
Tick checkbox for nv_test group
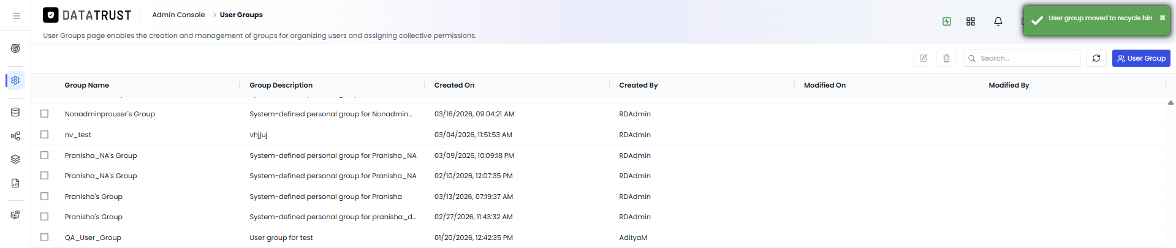pyautogui.click(x=44, y=134)
